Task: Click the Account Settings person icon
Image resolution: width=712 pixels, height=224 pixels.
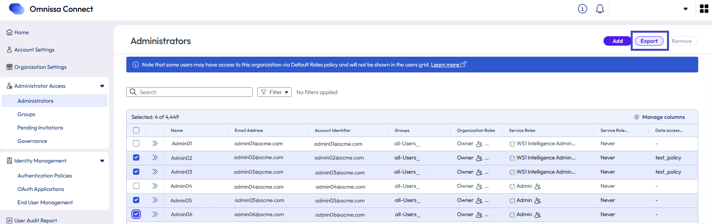Action: pos(9,50)
